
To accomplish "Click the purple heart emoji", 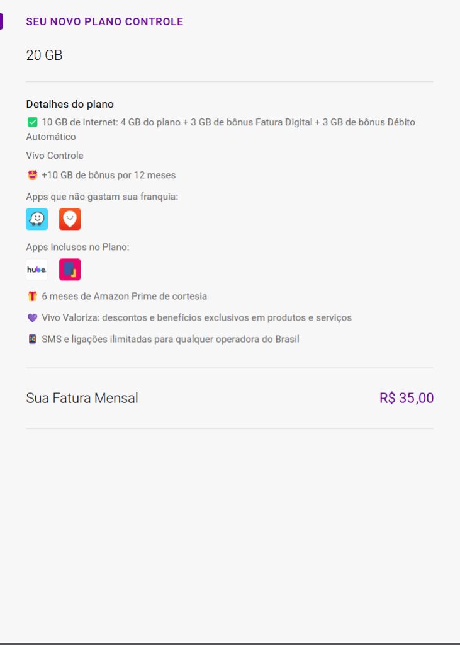I will [x=32, y=317].
